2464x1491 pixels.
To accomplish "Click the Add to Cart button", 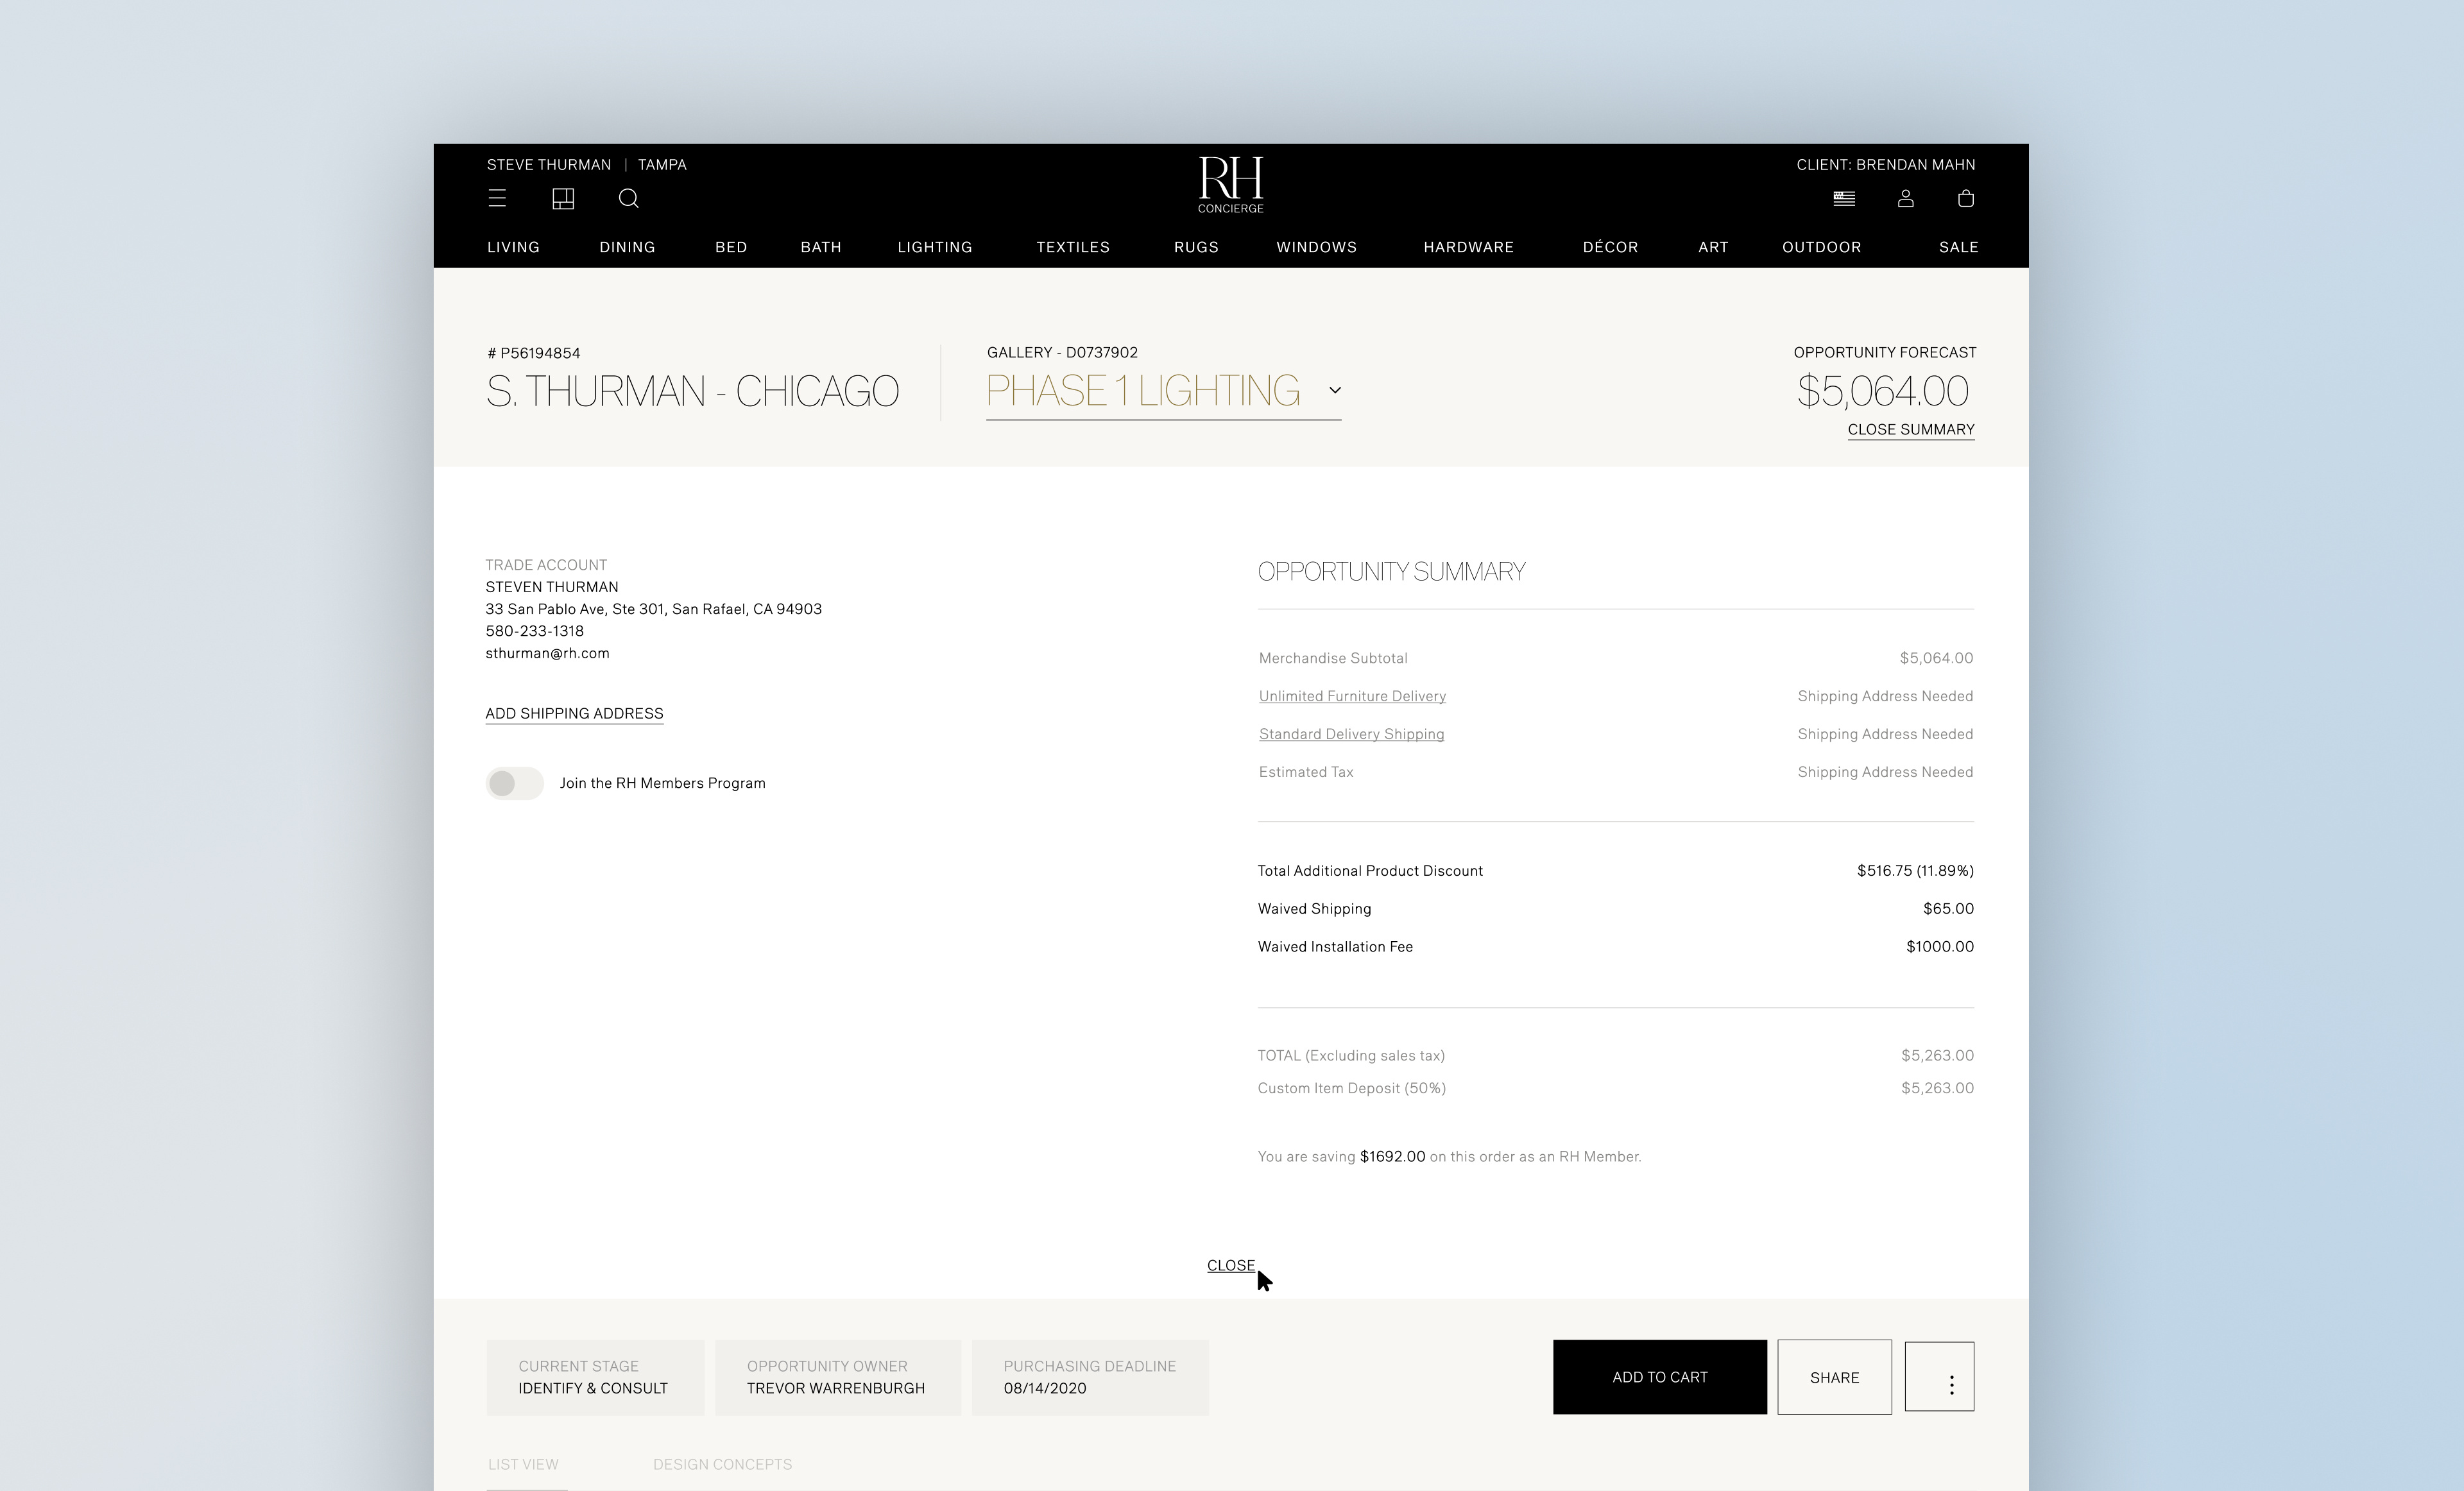I will tap(1659, 1377).
